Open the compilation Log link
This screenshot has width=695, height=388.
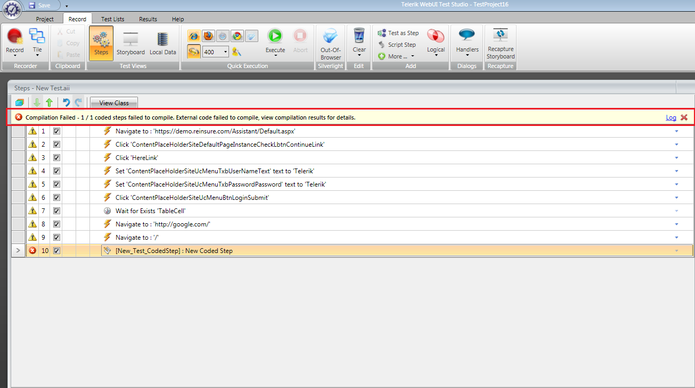tap(671, 117)
